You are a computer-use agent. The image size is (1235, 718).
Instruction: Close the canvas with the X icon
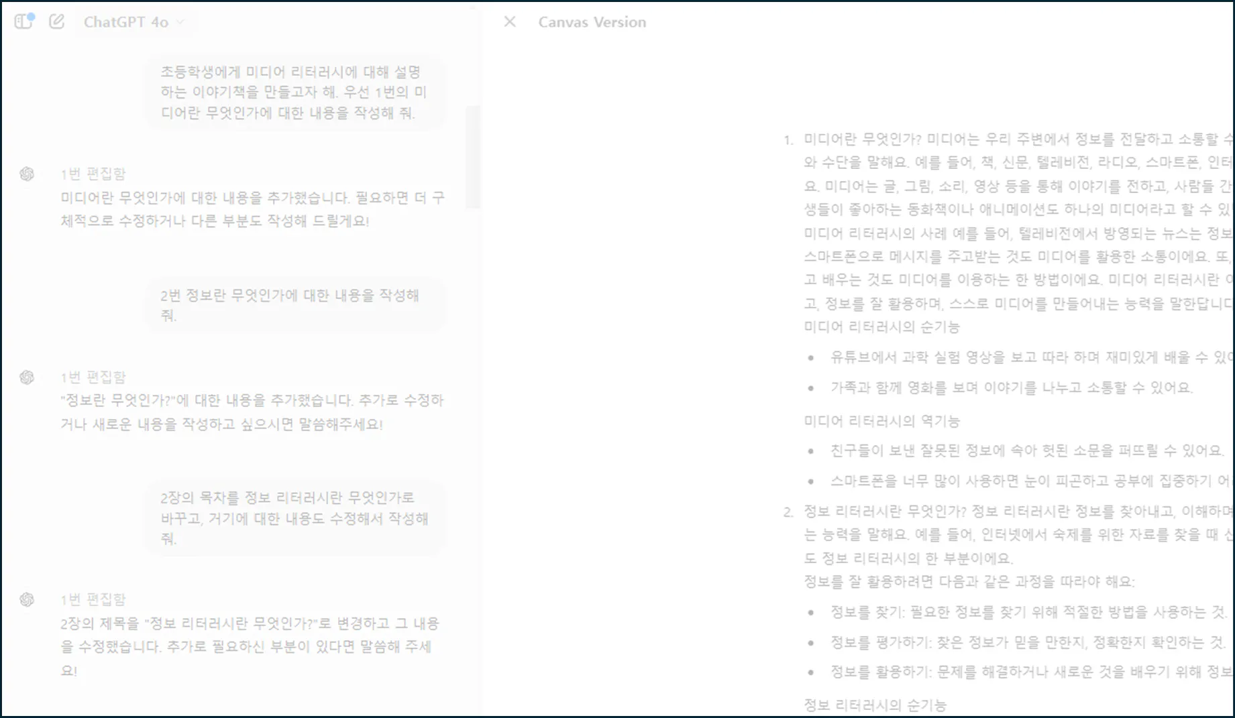coord(509,21)
